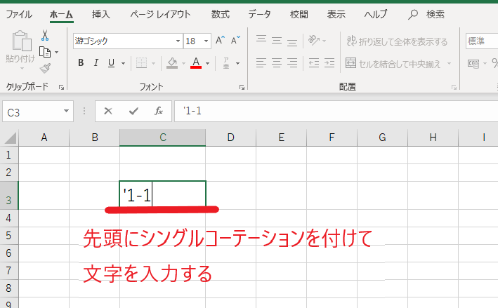Switch to the 表示 tab
The width and height of the screenshot is (498, 308).
click(x=336, y=14)
